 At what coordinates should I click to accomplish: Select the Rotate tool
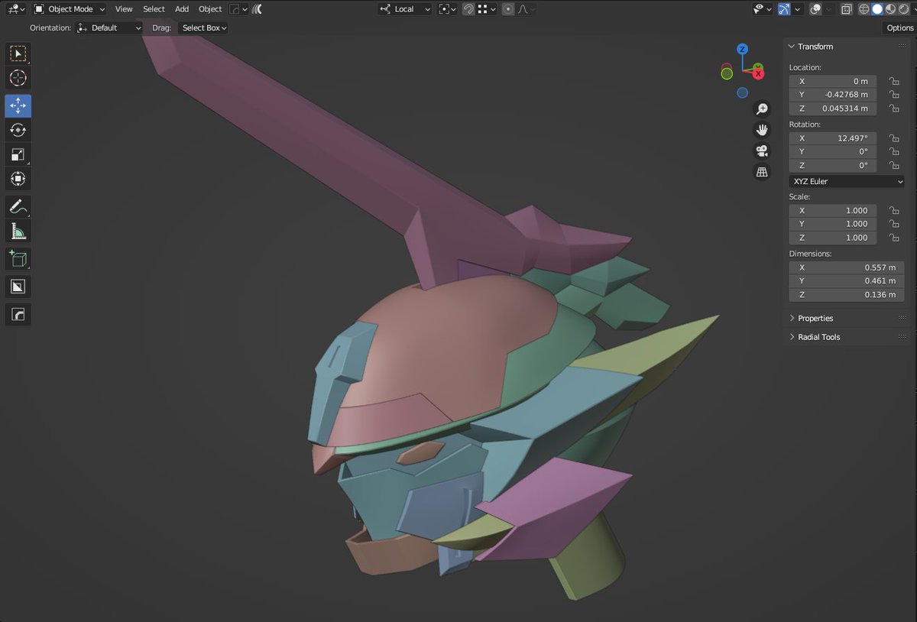(18, 130)
